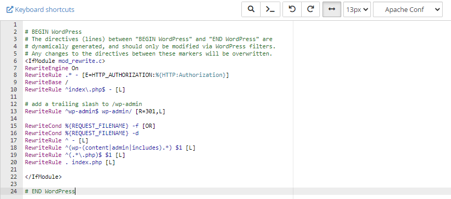
Task: Click the wp-admin/ [R=301,L] rule line
Action: (95, 111)
